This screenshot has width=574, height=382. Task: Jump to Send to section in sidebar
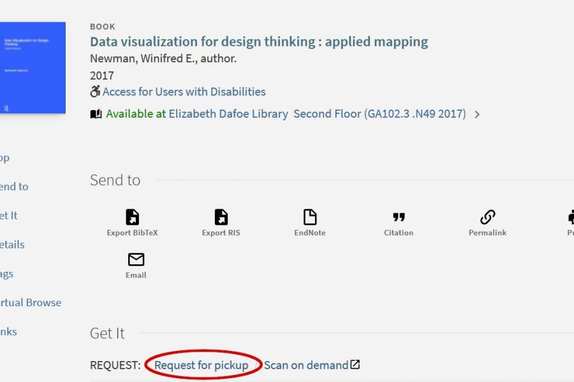click(x=14, y=187)
